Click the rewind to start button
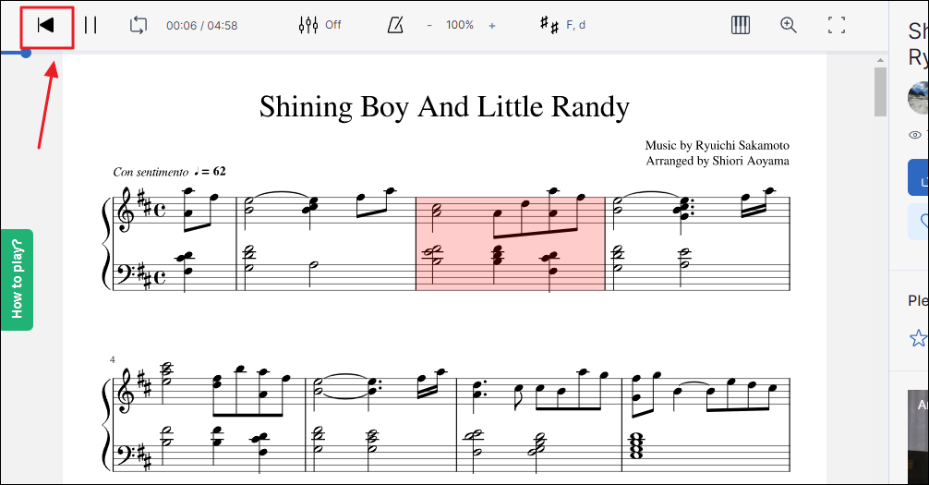 pyautogui.click(x=46, y=26)
